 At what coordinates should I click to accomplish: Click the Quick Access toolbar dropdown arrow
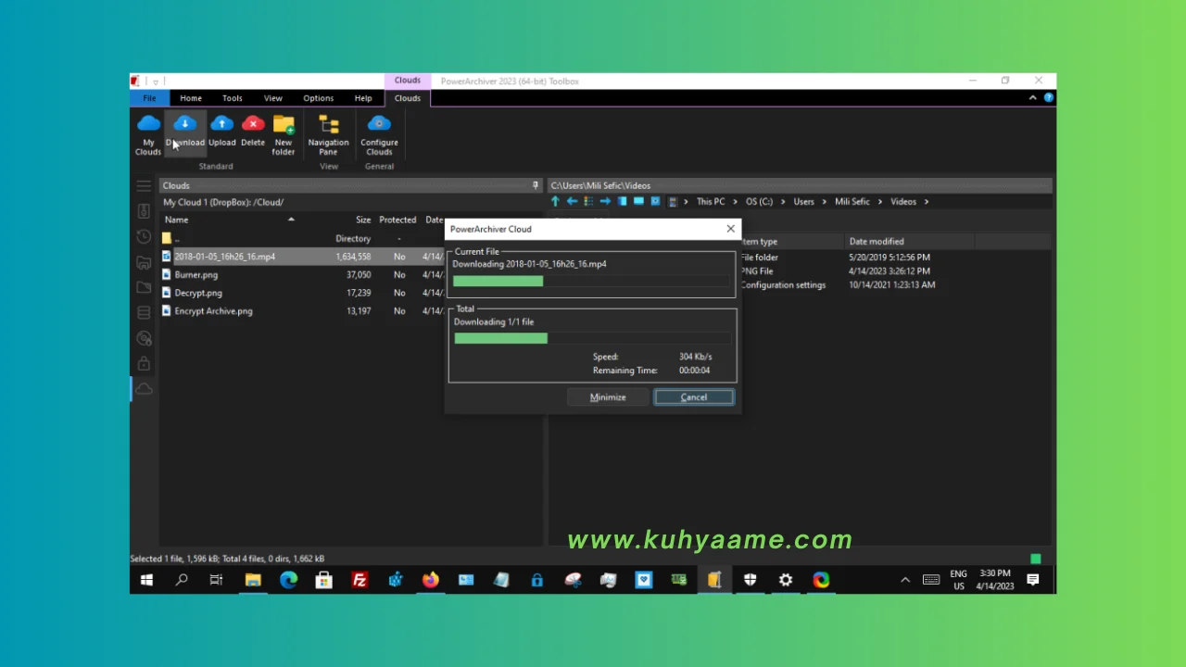(156, 81)
